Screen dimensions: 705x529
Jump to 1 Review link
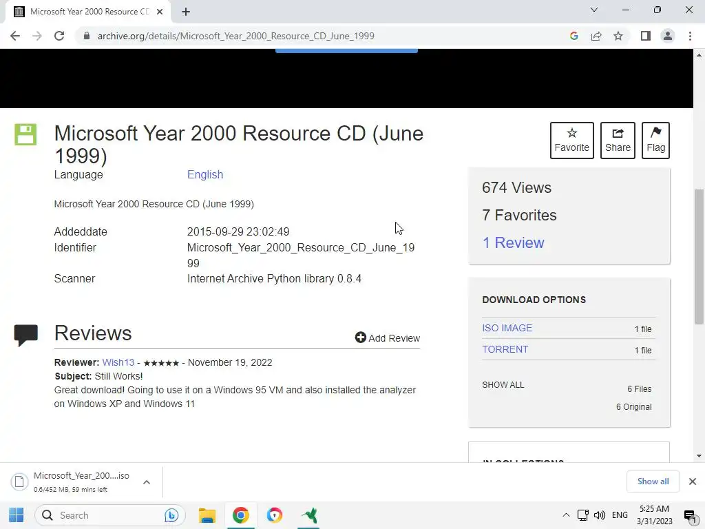point(513,243)
